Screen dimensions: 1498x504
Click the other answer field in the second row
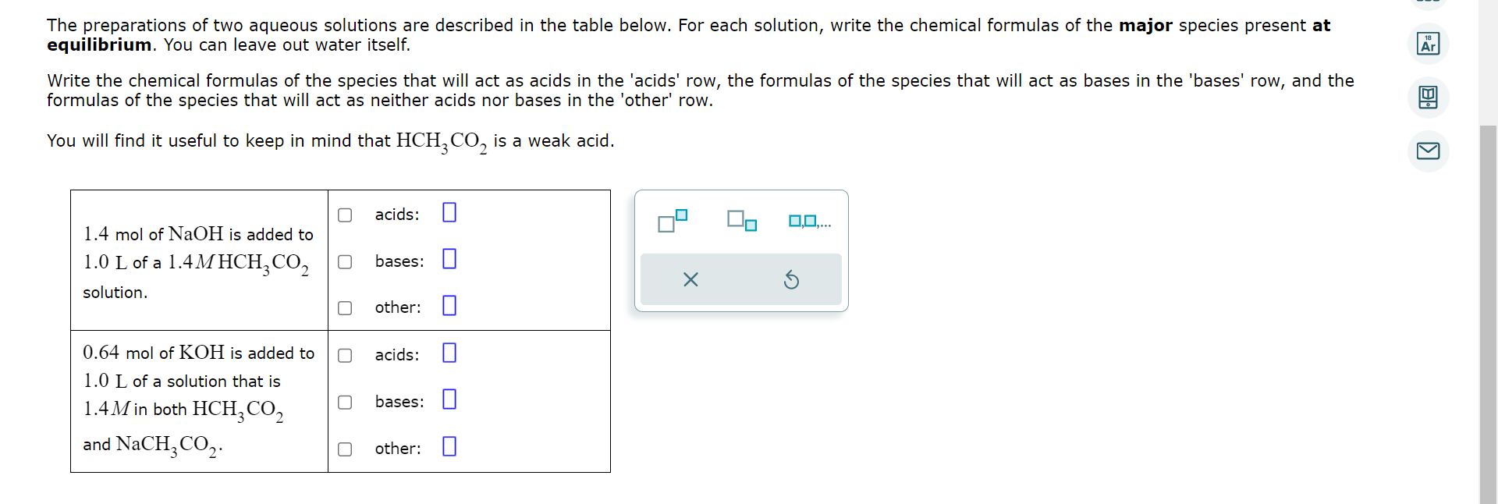[449, 446]
